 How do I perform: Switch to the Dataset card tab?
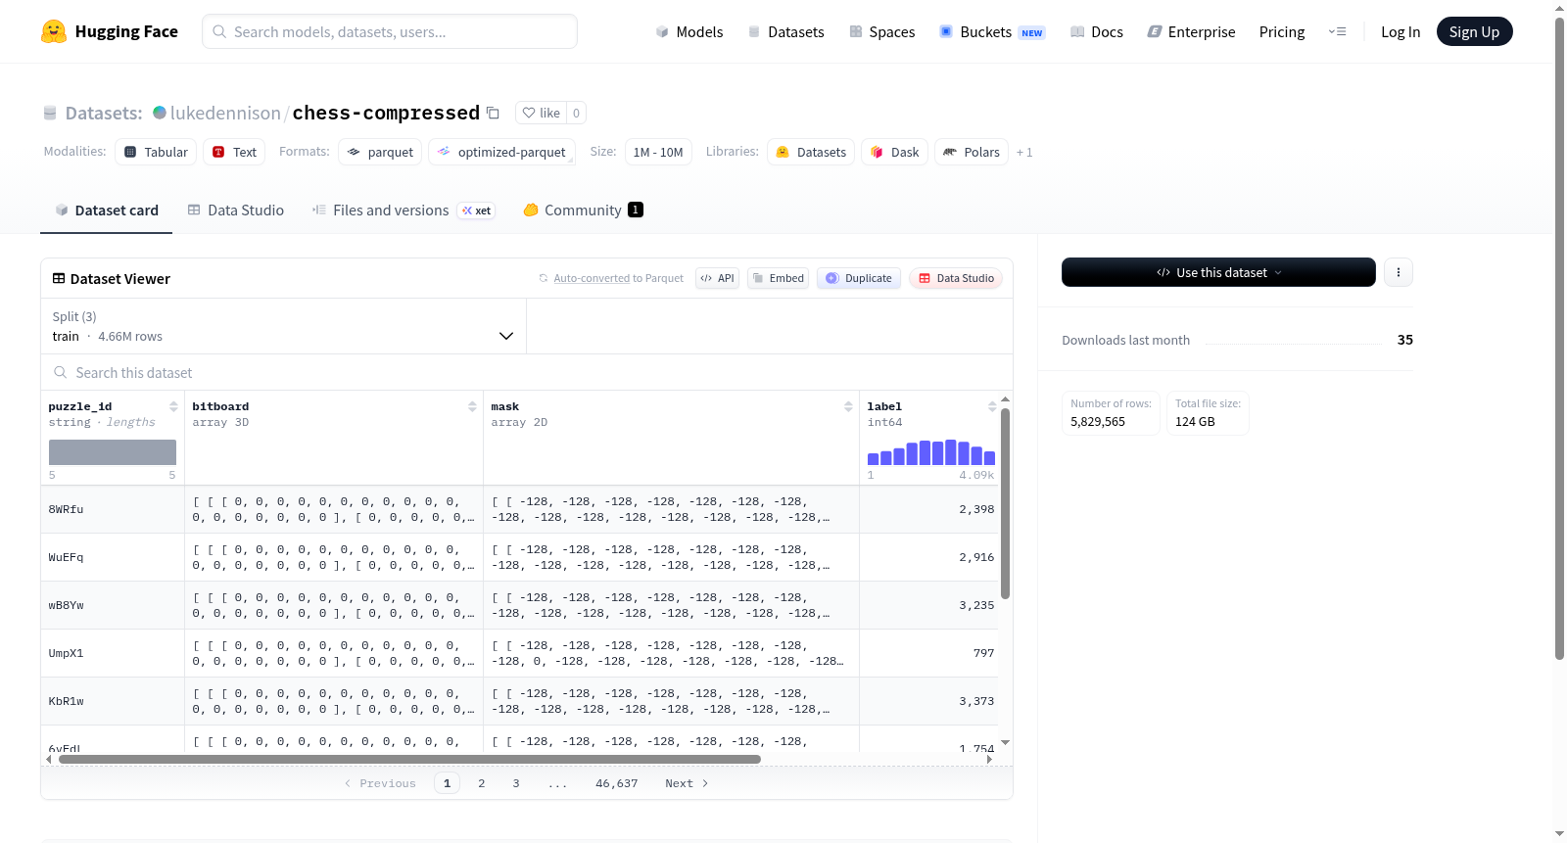(x=106, y=211)
